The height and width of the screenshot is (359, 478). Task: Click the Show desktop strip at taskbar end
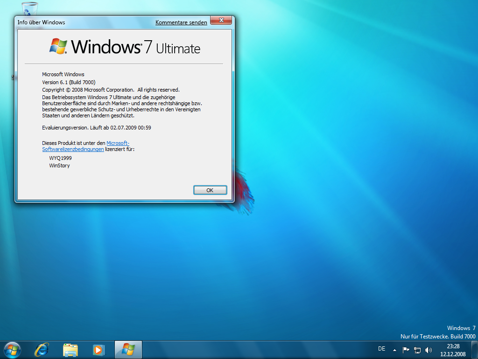click(475, 350)
